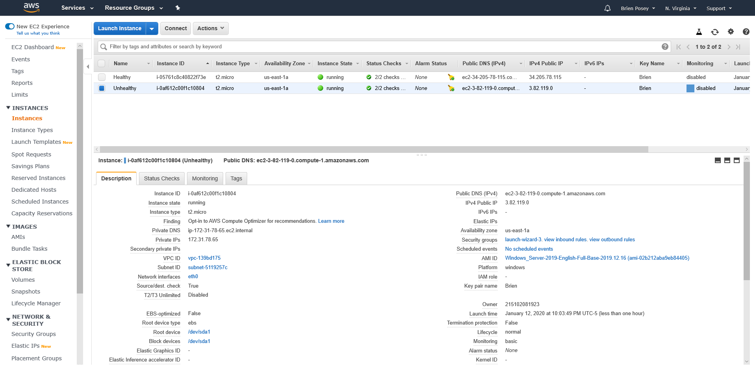Image resolution: width=755 pixels, height=367 pixels.
Task: Go to first page of results
Action: coord(679,47)
